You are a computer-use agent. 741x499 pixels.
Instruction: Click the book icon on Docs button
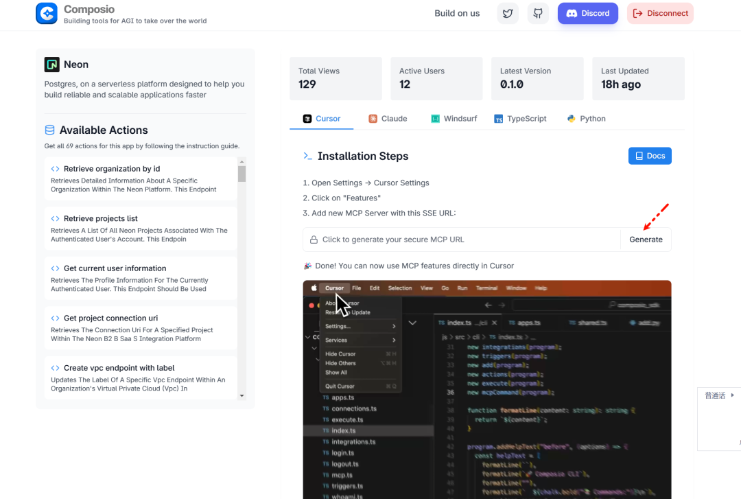tap(639, 156)
